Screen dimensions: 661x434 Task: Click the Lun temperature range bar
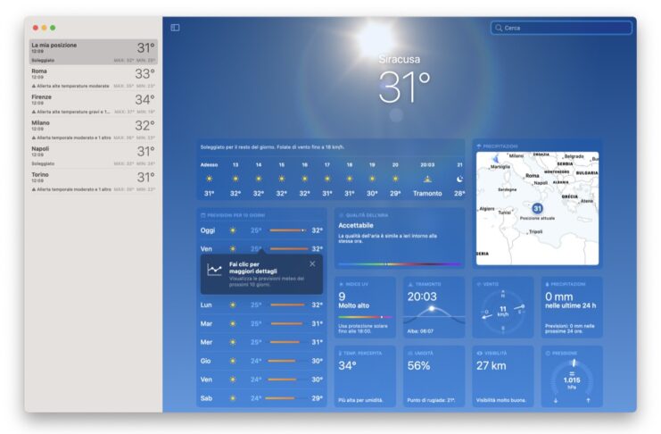click(288, 305)
